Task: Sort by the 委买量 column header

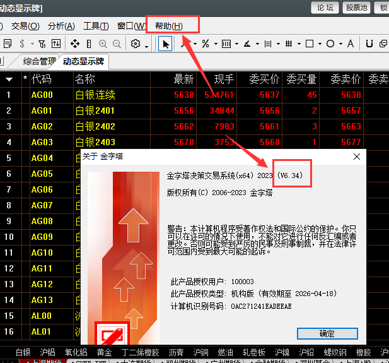Action: (301, 80)
